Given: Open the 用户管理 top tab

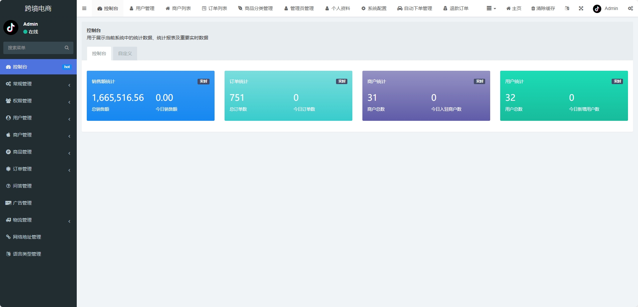Looking at the screenshot, I should click(x=142, y=8).
